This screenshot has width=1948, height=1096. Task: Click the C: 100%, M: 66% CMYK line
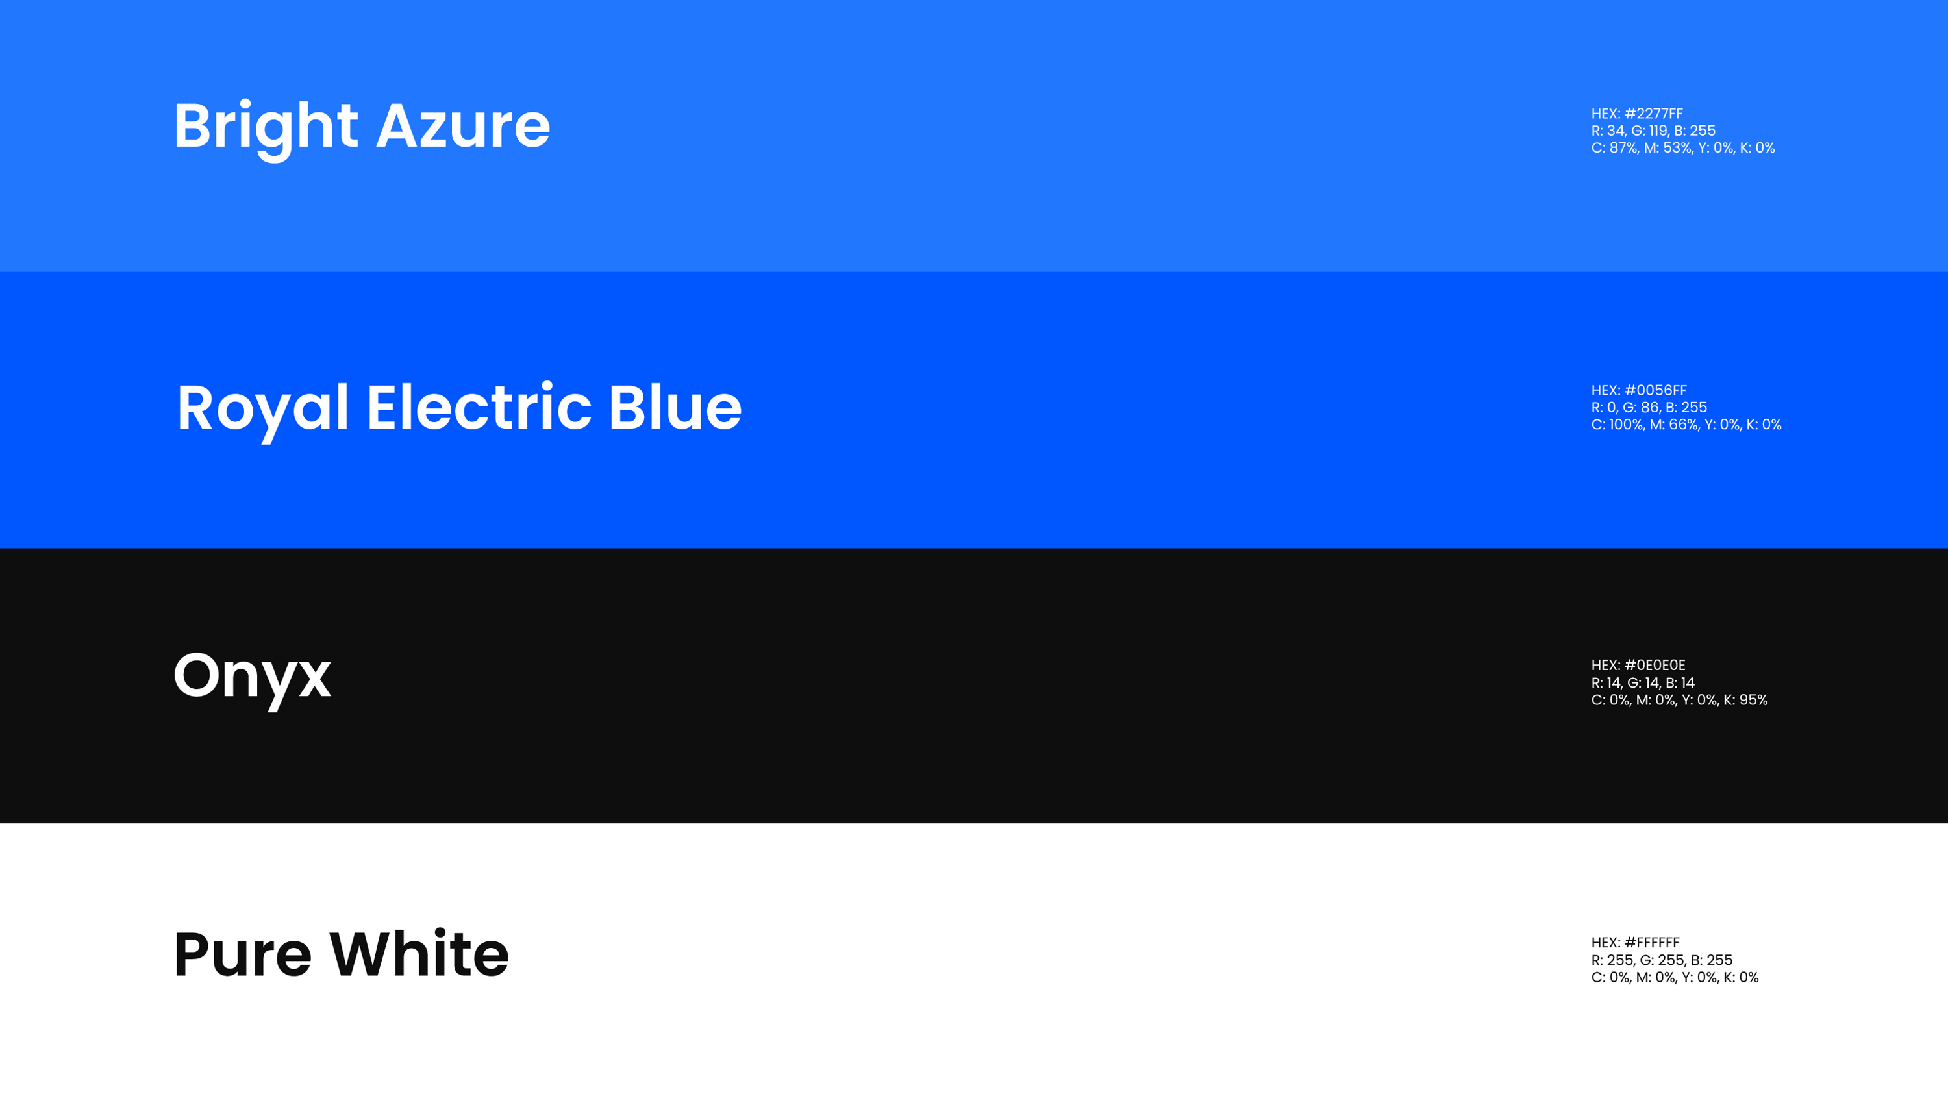coord(1686,425)
